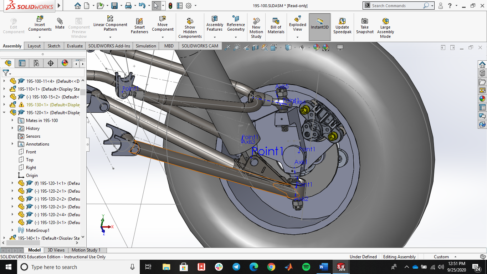Expand the MateGroup1 tree item

pos(12,230)
